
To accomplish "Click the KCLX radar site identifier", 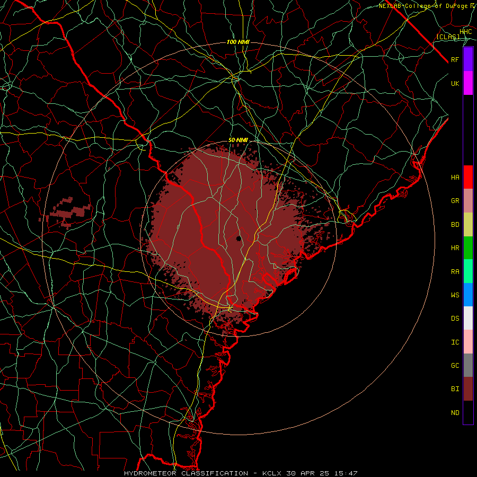I will point(272,473).
